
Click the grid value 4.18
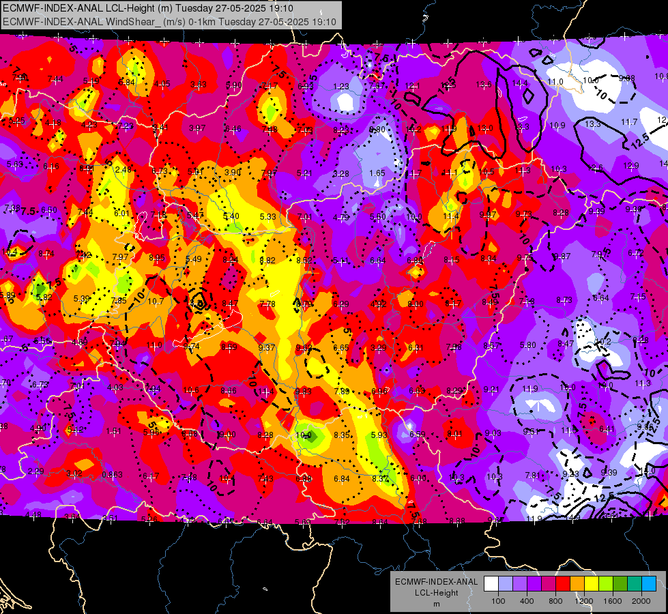pyautogui.click(x=53, y=123)
